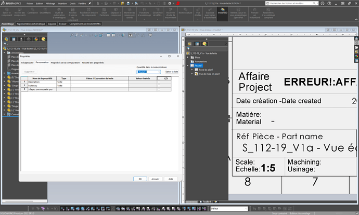Click the SOLIDWORKS logo in title bar
This screenshot has width=359, height=215.
[x=11, y=3]
